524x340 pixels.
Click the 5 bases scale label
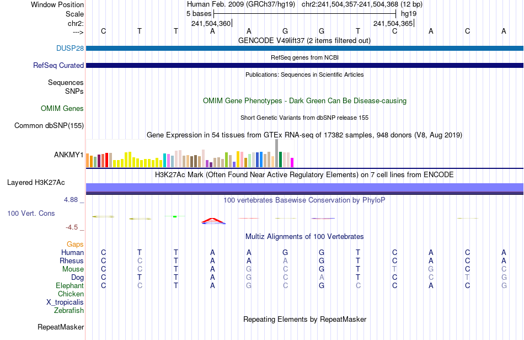tap(199, 14)
